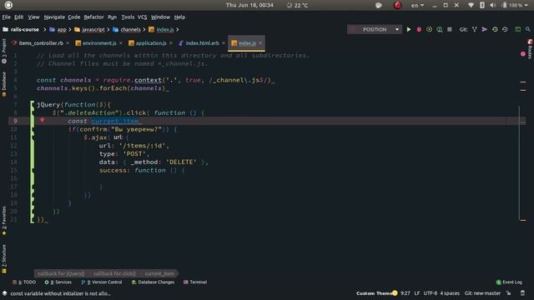
Task: Open the Version Control tool window
Action: tap(102, 282)
